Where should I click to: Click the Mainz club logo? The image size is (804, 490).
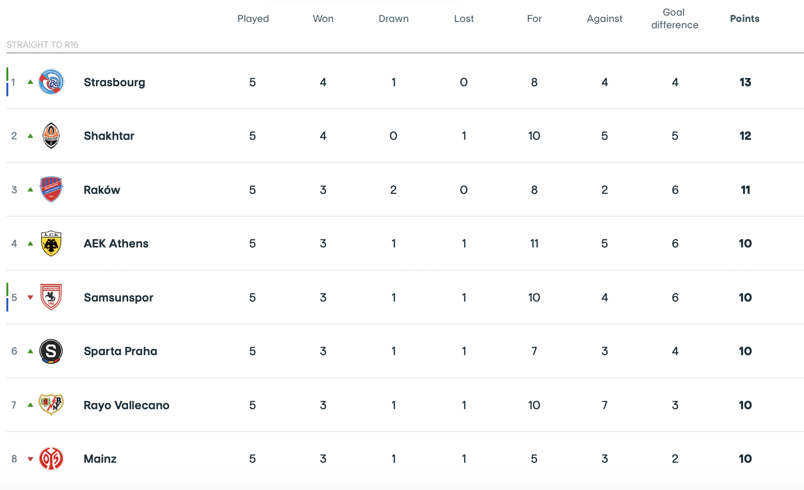click(x=51, y=459)
